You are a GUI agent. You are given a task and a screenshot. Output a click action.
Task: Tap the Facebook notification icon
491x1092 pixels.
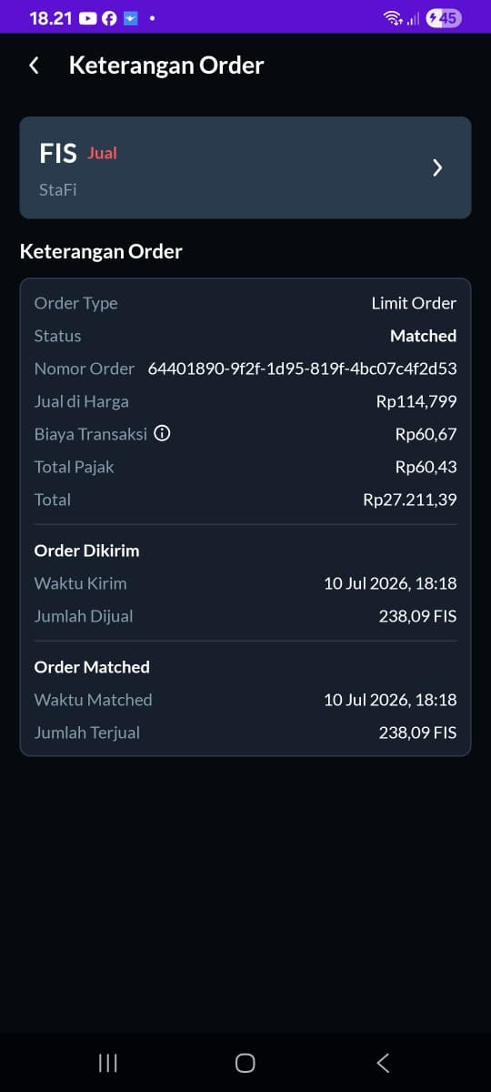click(x=109, y=18)
